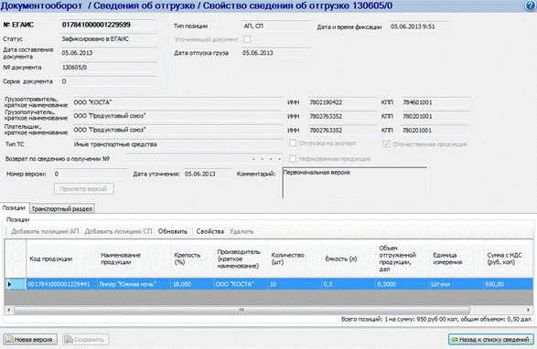Click the Дата уточнения field
Viewport: 537px width, 349px height.
point(208,174)
